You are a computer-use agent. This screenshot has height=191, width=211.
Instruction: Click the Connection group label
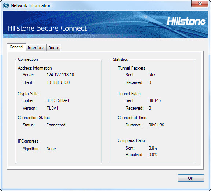(28, 59)
